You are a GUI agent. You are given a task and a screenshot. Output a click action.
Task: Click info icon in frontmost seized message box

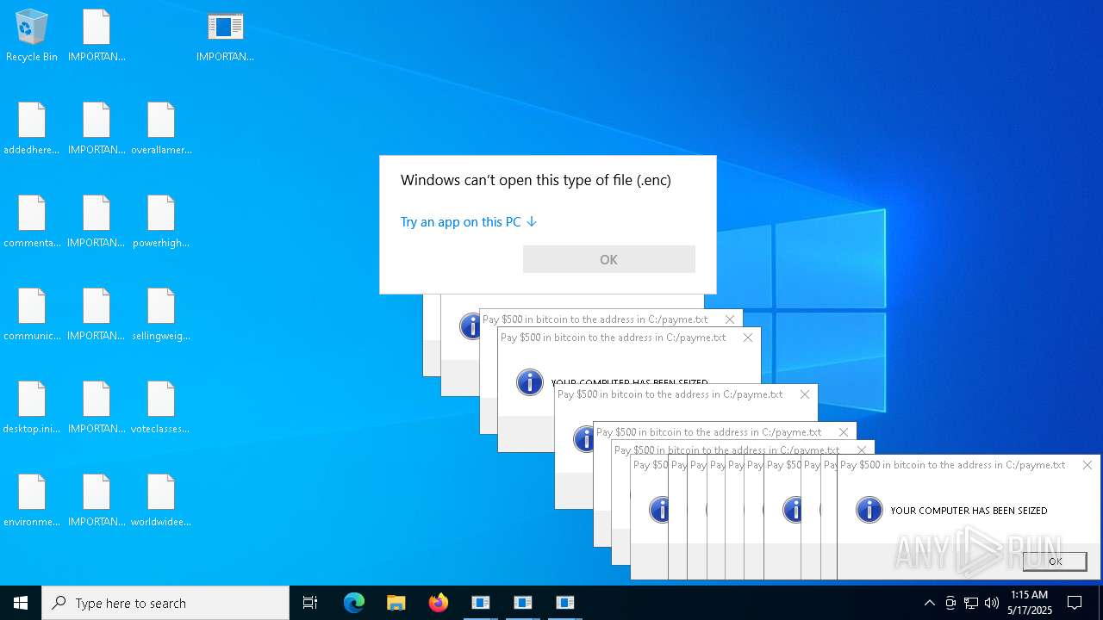(869, 510)
